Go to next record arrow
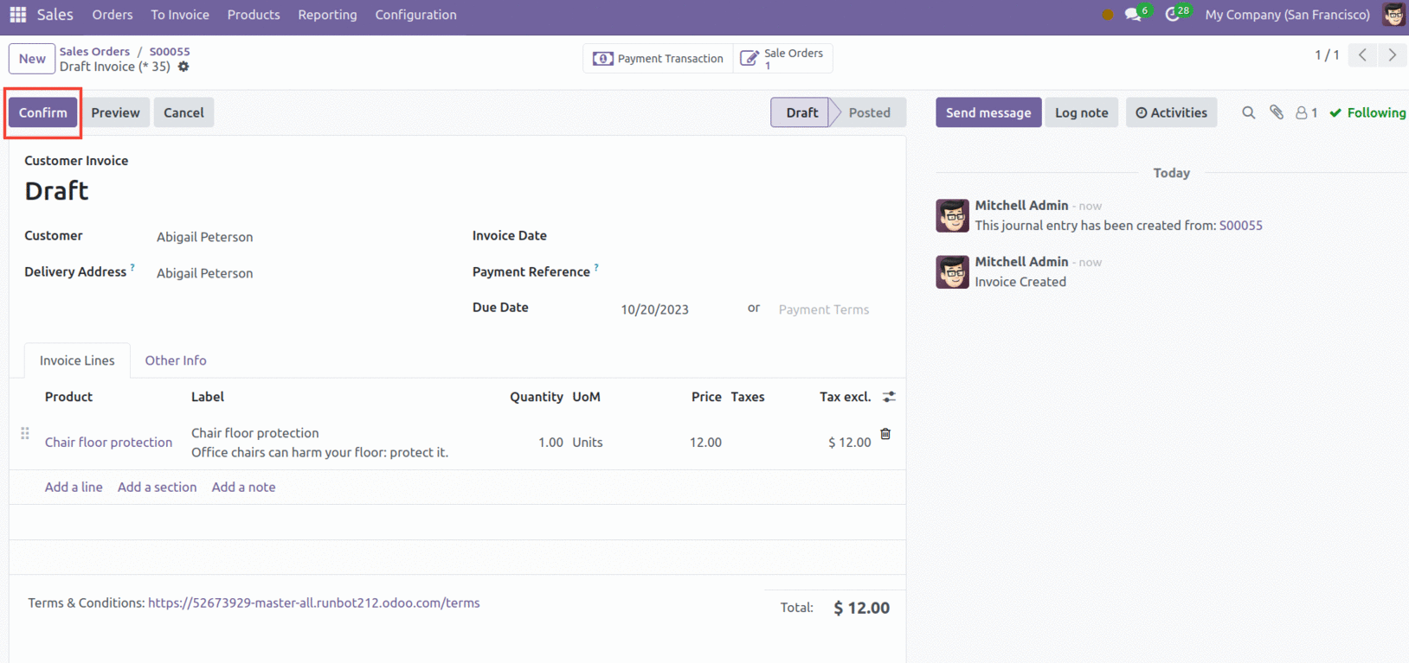The image size is (1409, 663). click(x=1392, y=55)
